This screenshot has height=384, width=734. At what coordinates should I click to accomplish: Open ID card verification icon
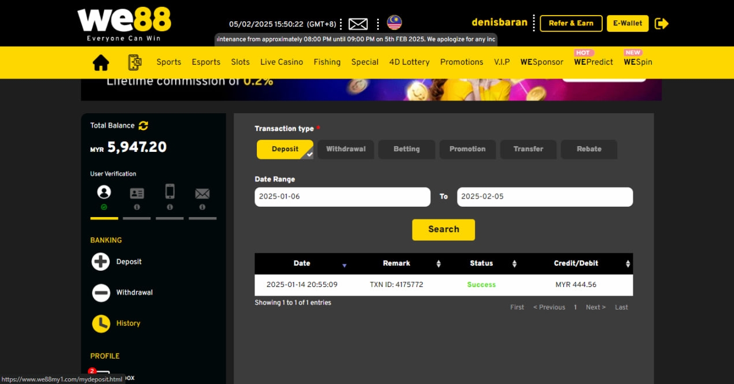coord(137,193)
